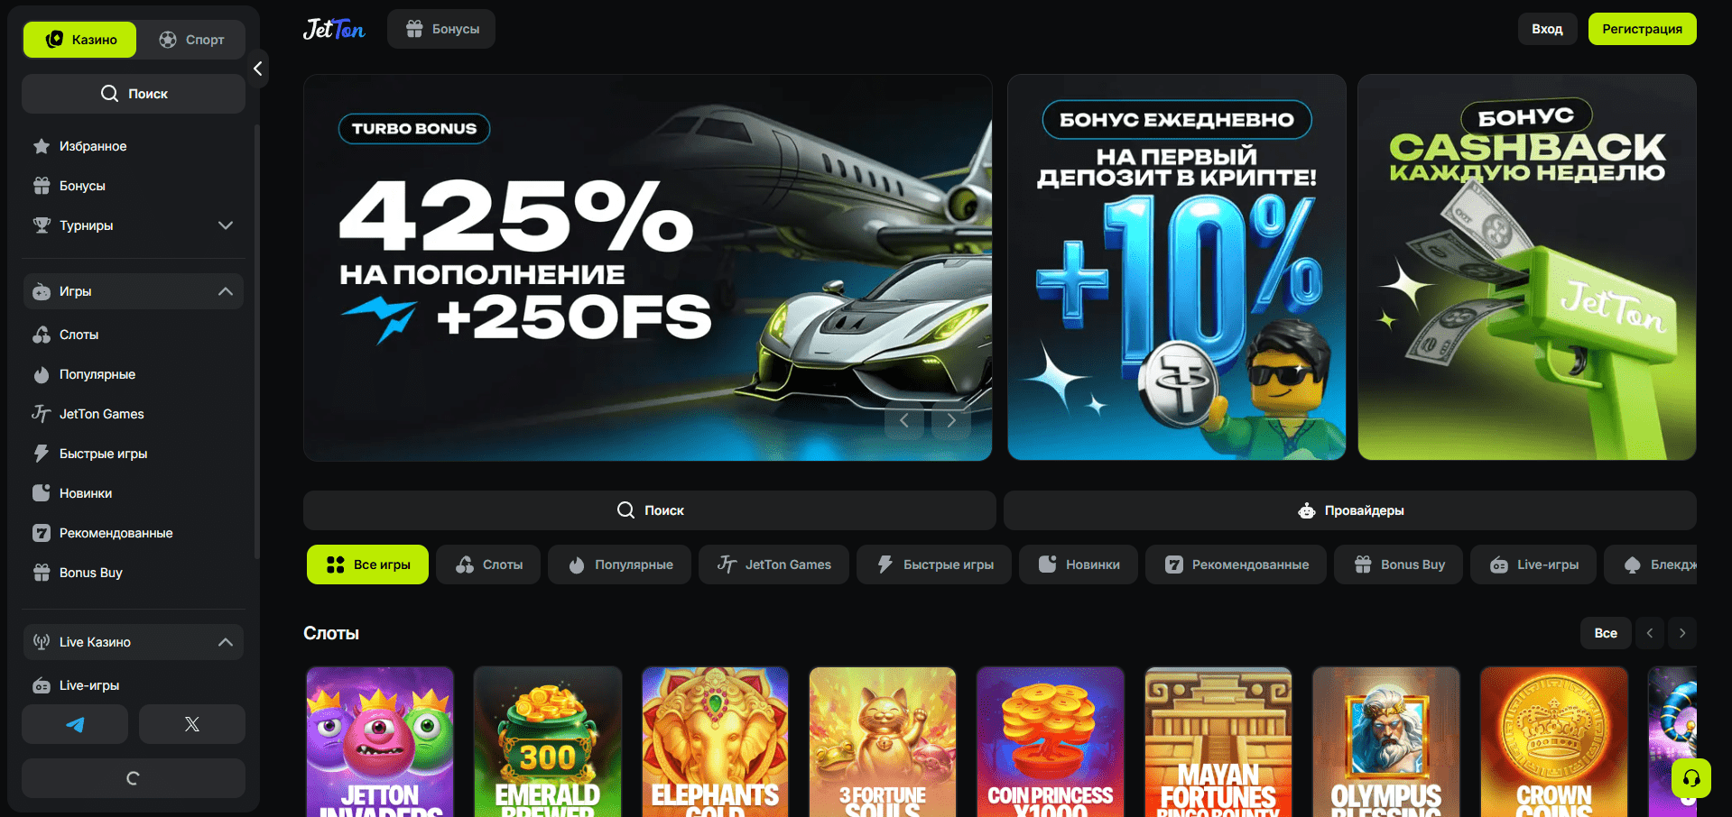Click the Регистрация button
Screen dimensions: 1732x817
[1642, 29]
